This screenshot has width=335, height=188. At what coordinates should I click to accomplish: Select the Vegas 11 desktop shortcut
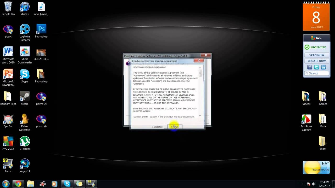(25, 166)
